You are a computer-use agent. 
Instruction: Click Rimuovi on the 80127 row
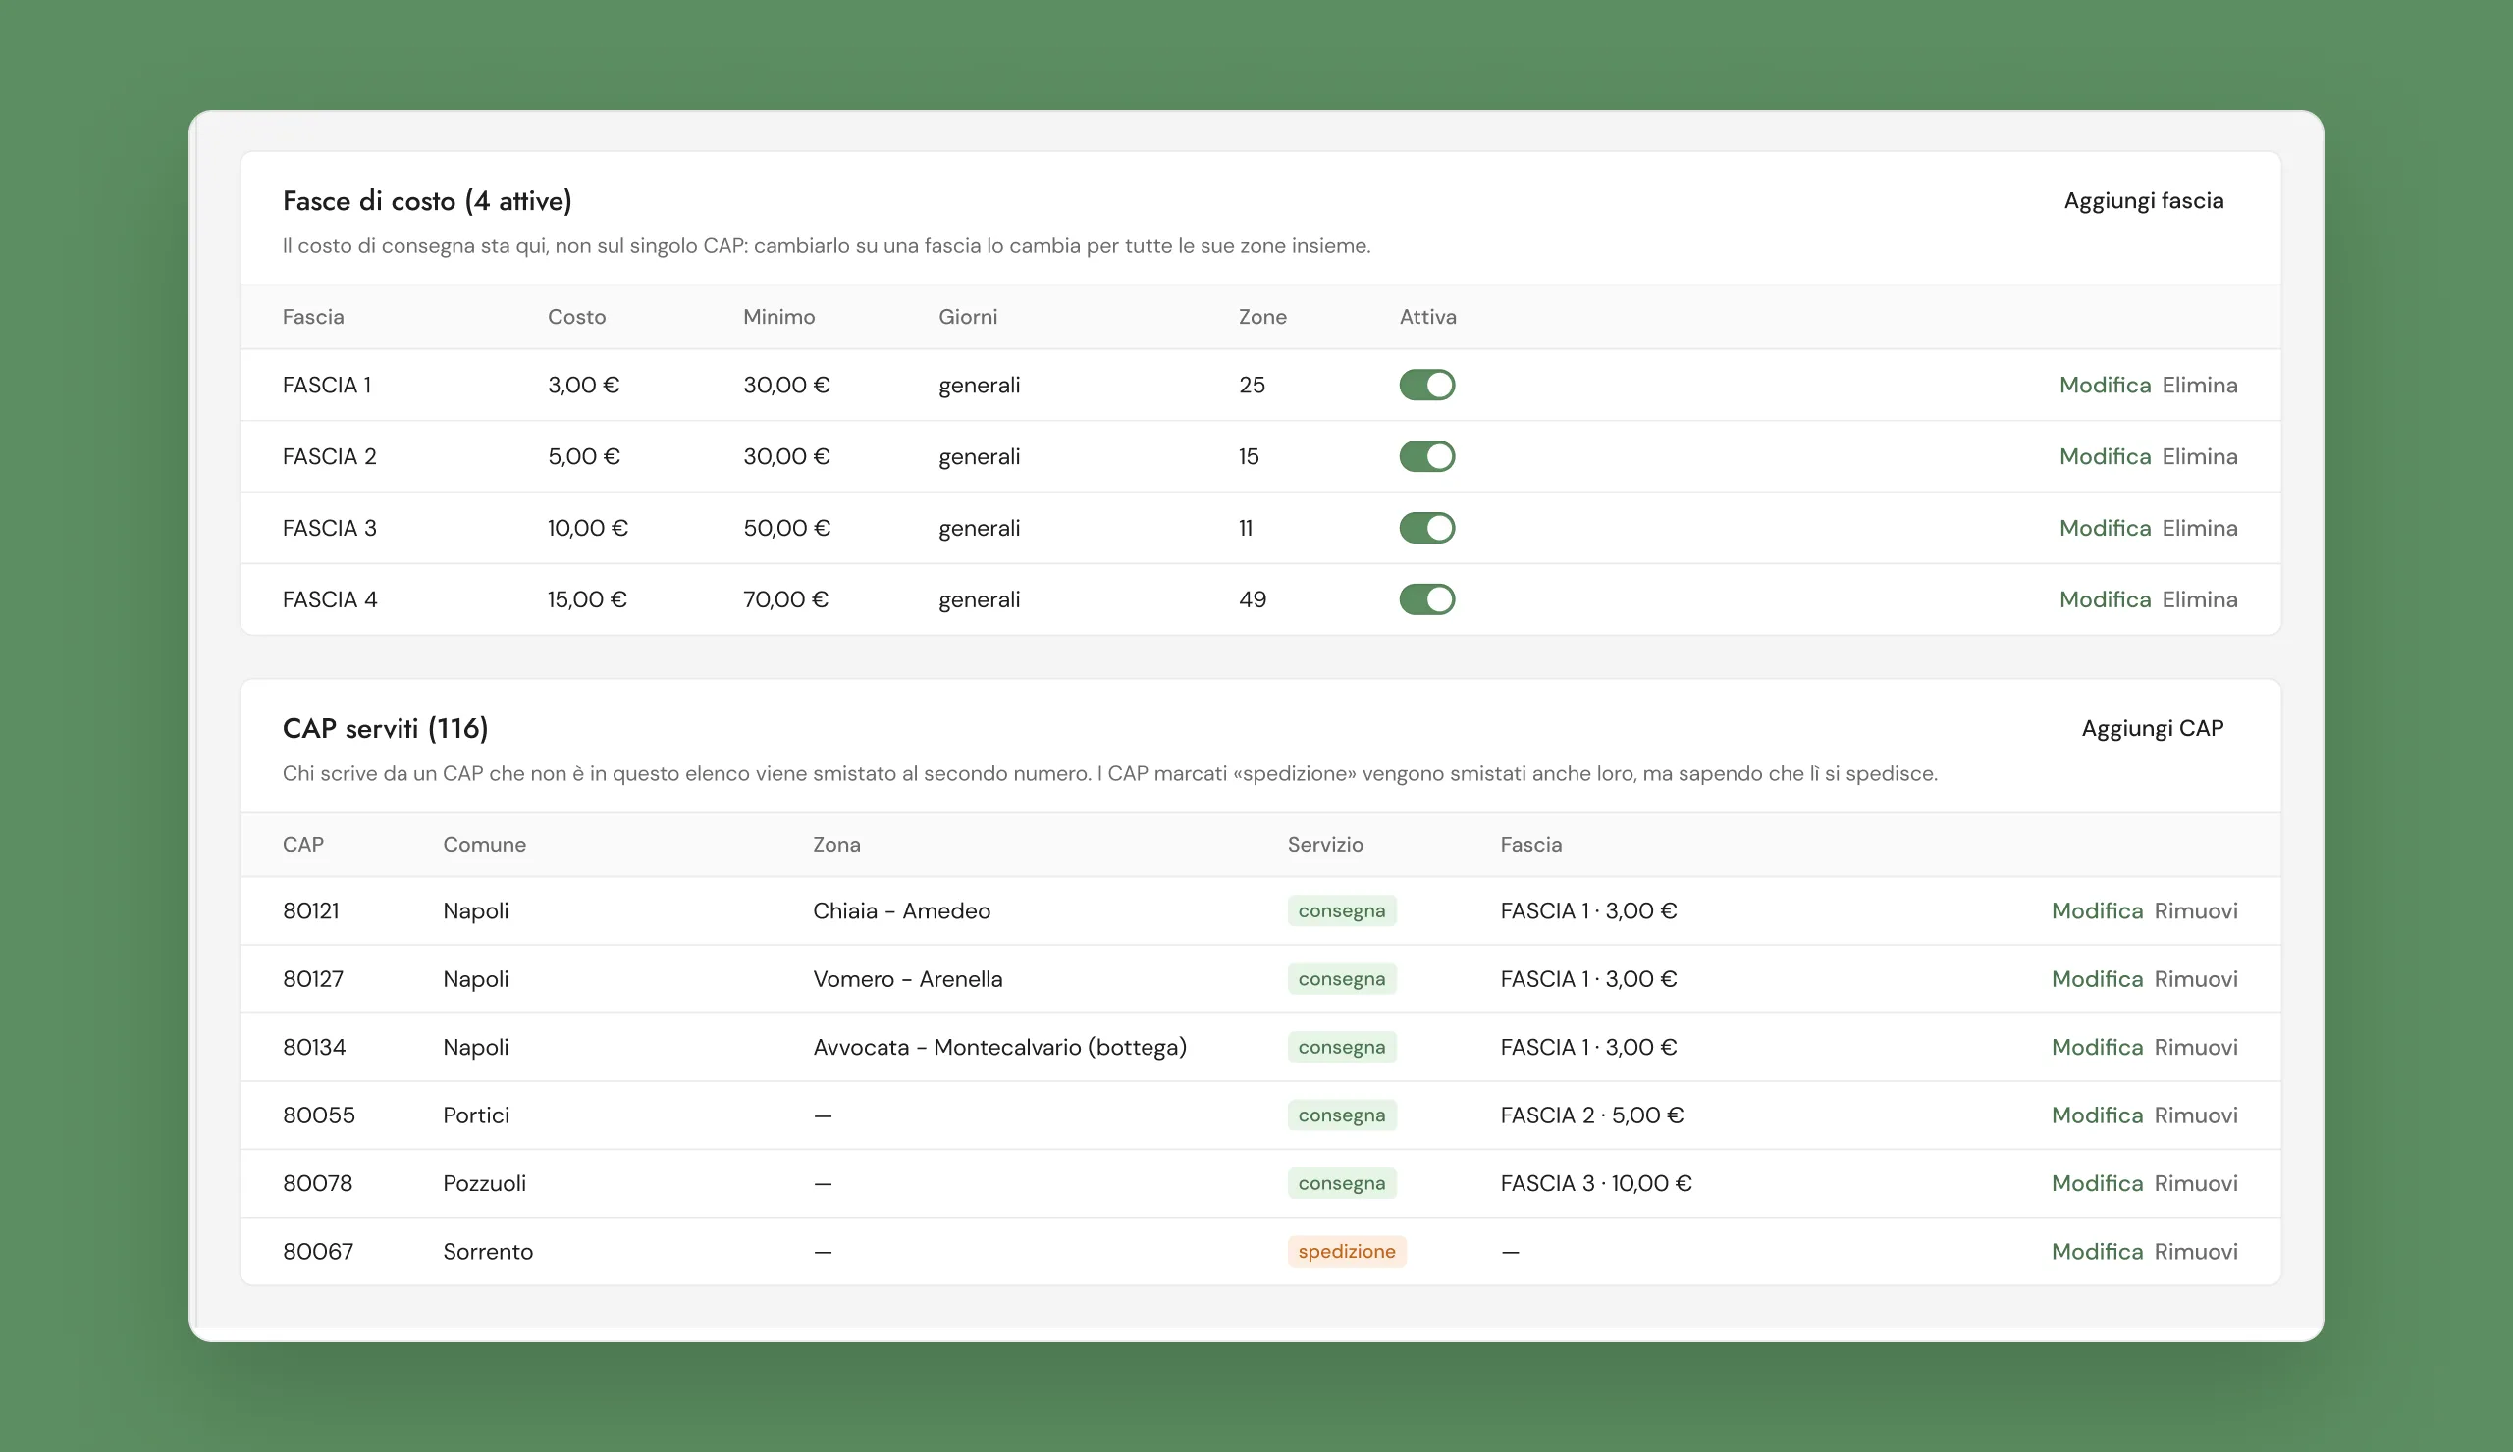click(x=2196, y=979)
